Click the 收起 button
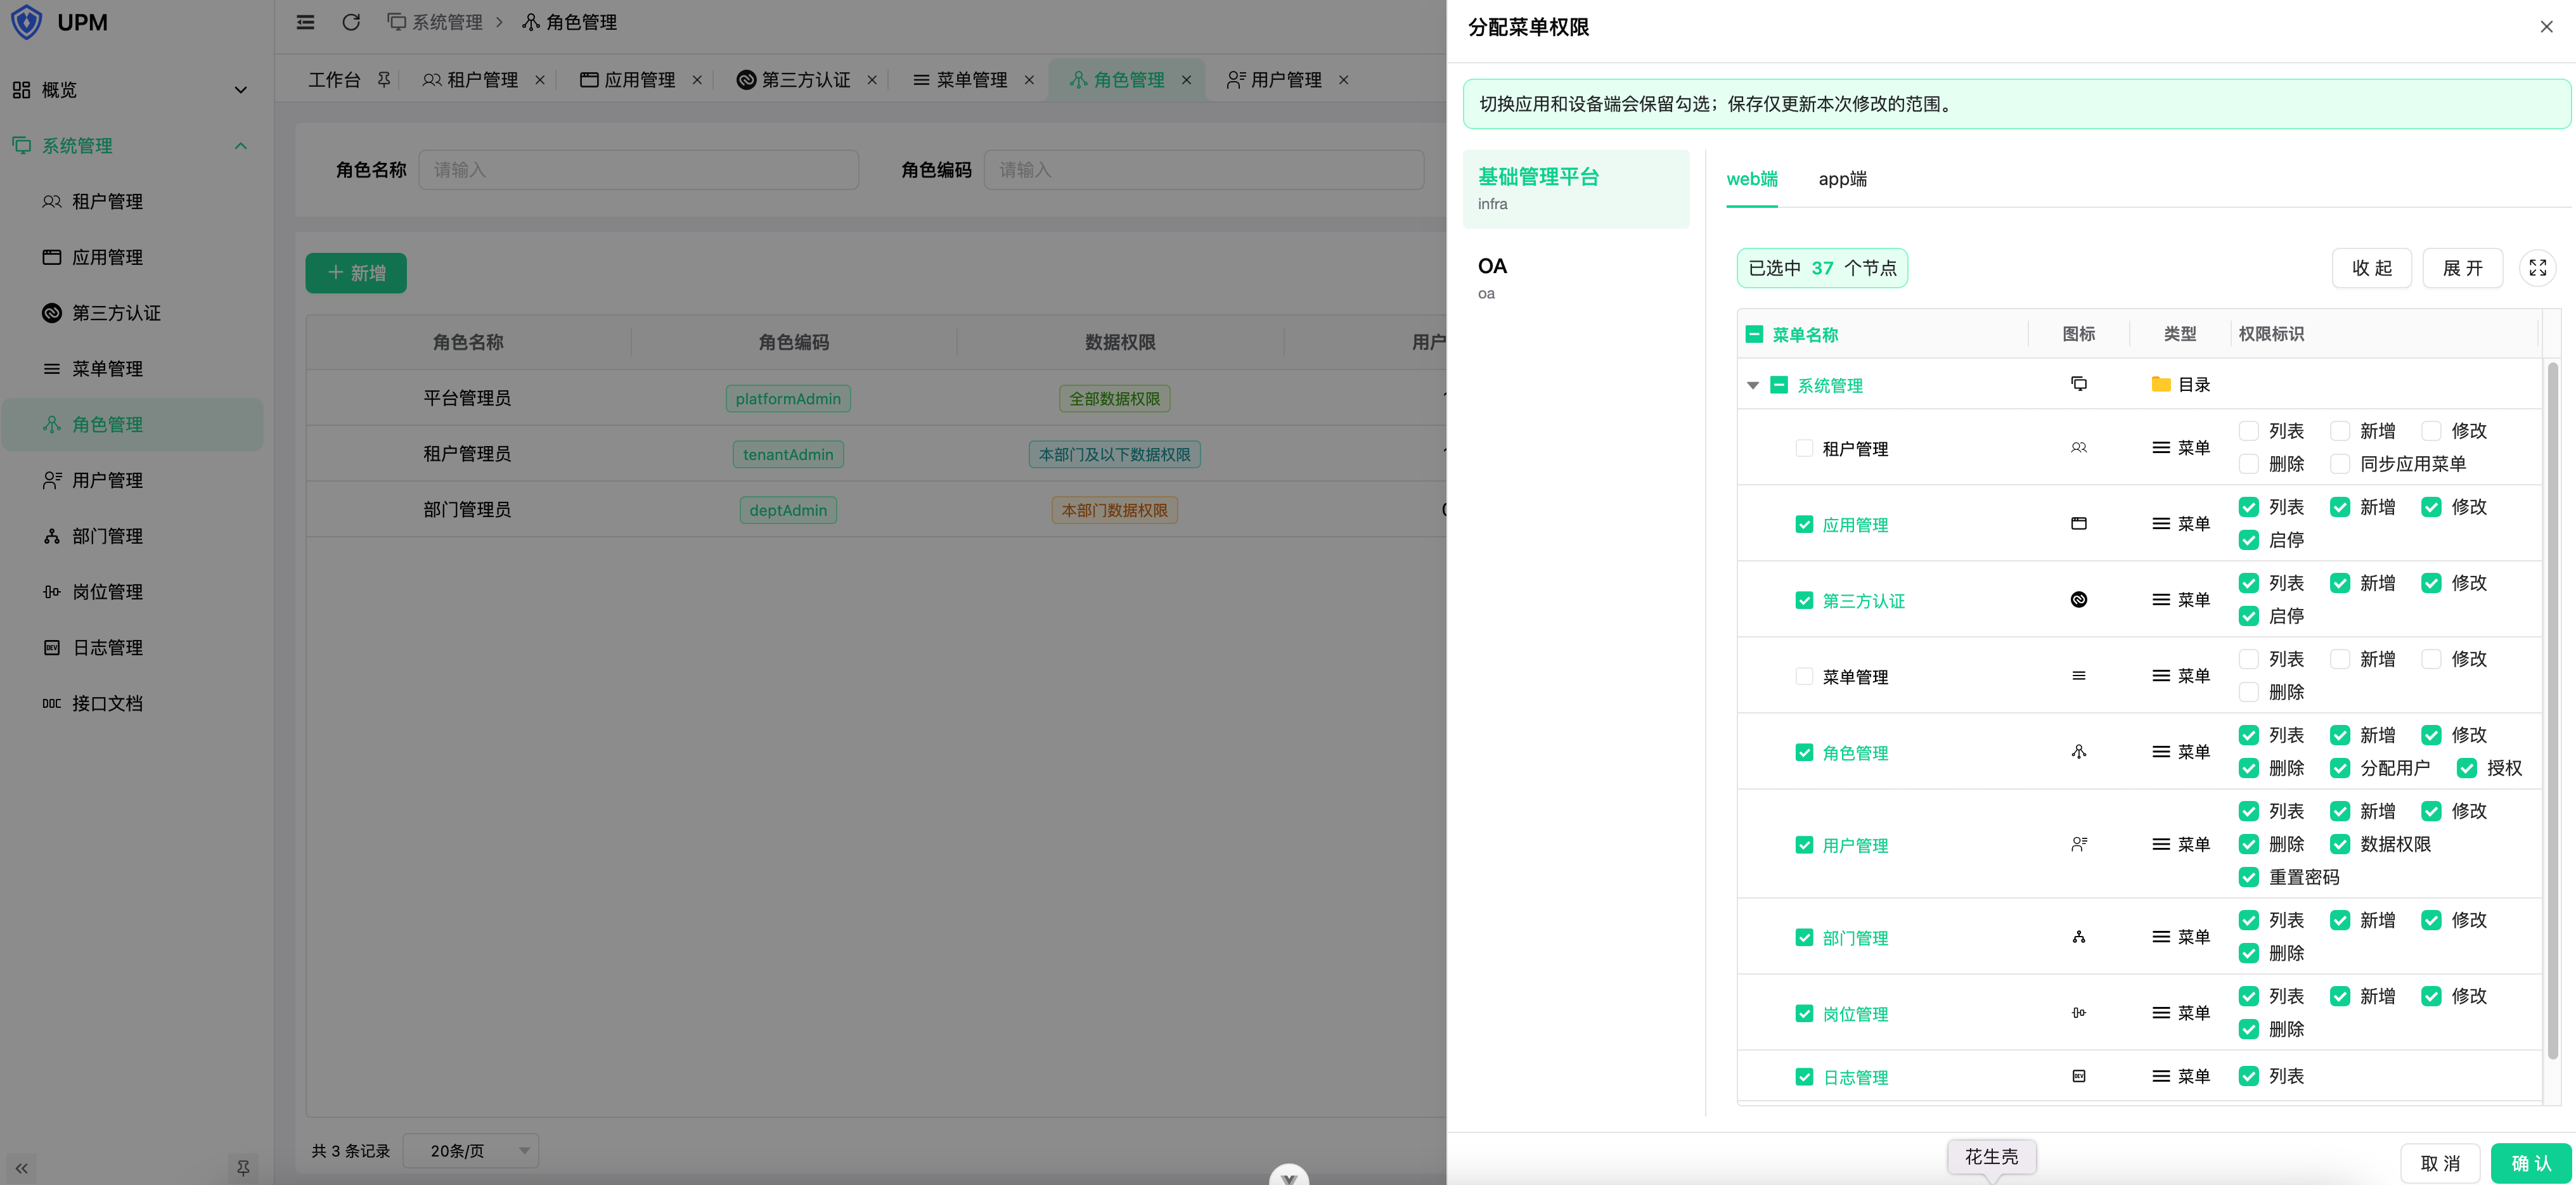 click(x=2371, y=268)
